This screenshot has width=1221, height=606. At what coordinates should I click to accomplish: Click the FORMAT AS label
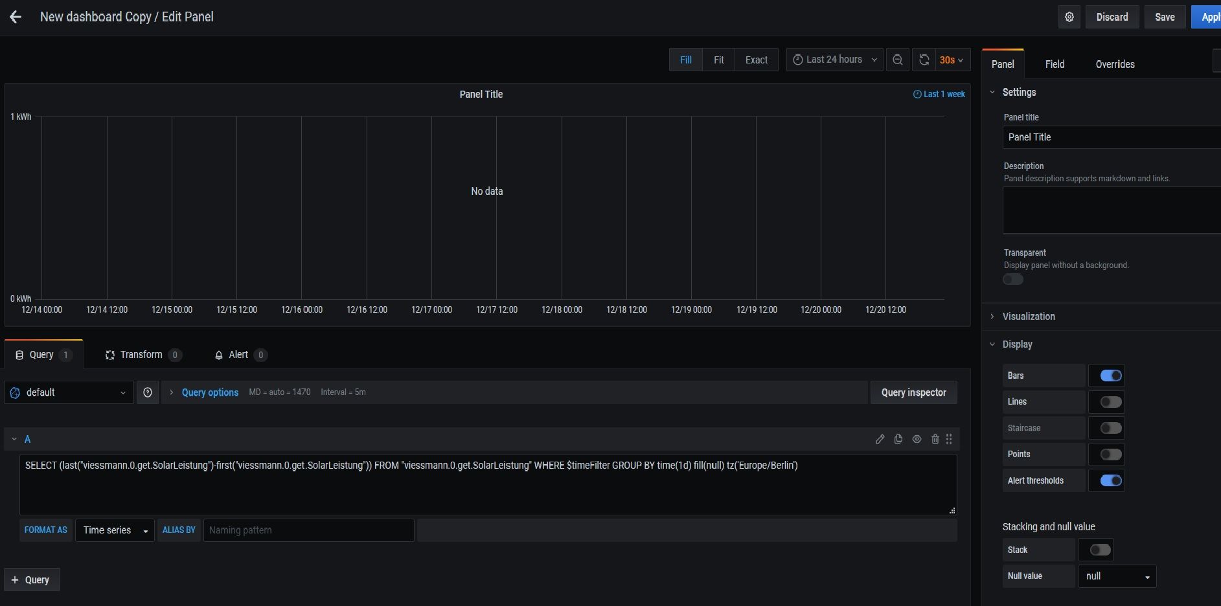(x=46, y=530)
